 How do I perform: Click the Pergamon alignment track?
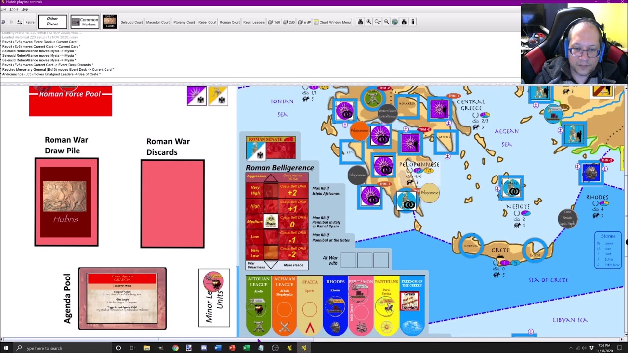click(361, 306)
